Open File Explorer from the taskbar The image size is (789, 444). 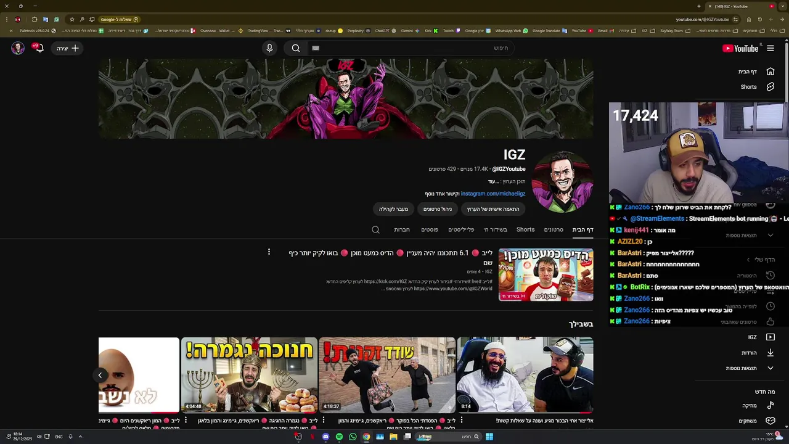click(x=393, y=437)
